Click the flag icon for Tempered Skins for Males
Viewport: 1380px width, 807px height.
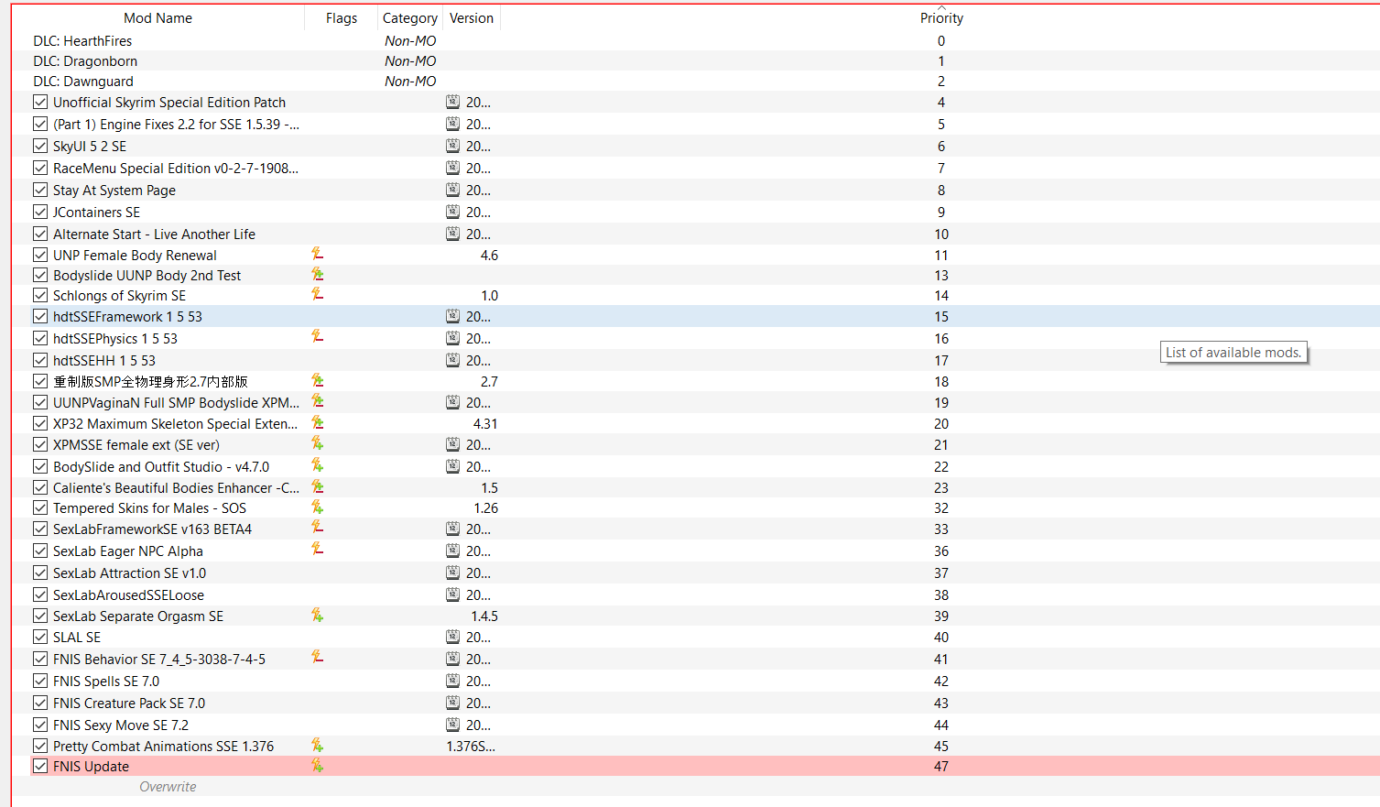pyautogui.click(x=317, y=507)
